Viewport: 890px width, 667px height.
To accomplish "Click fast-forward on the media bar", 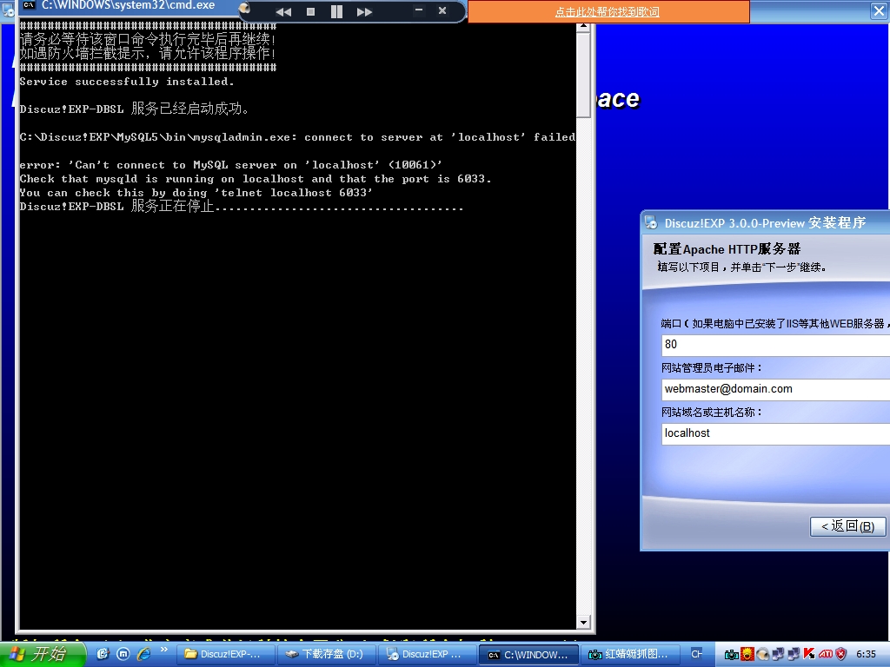I will 364,11.
